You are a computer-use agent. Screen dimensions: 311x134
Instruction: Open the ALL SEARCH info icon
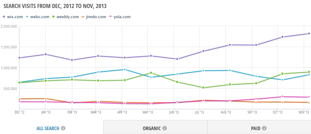63,128
